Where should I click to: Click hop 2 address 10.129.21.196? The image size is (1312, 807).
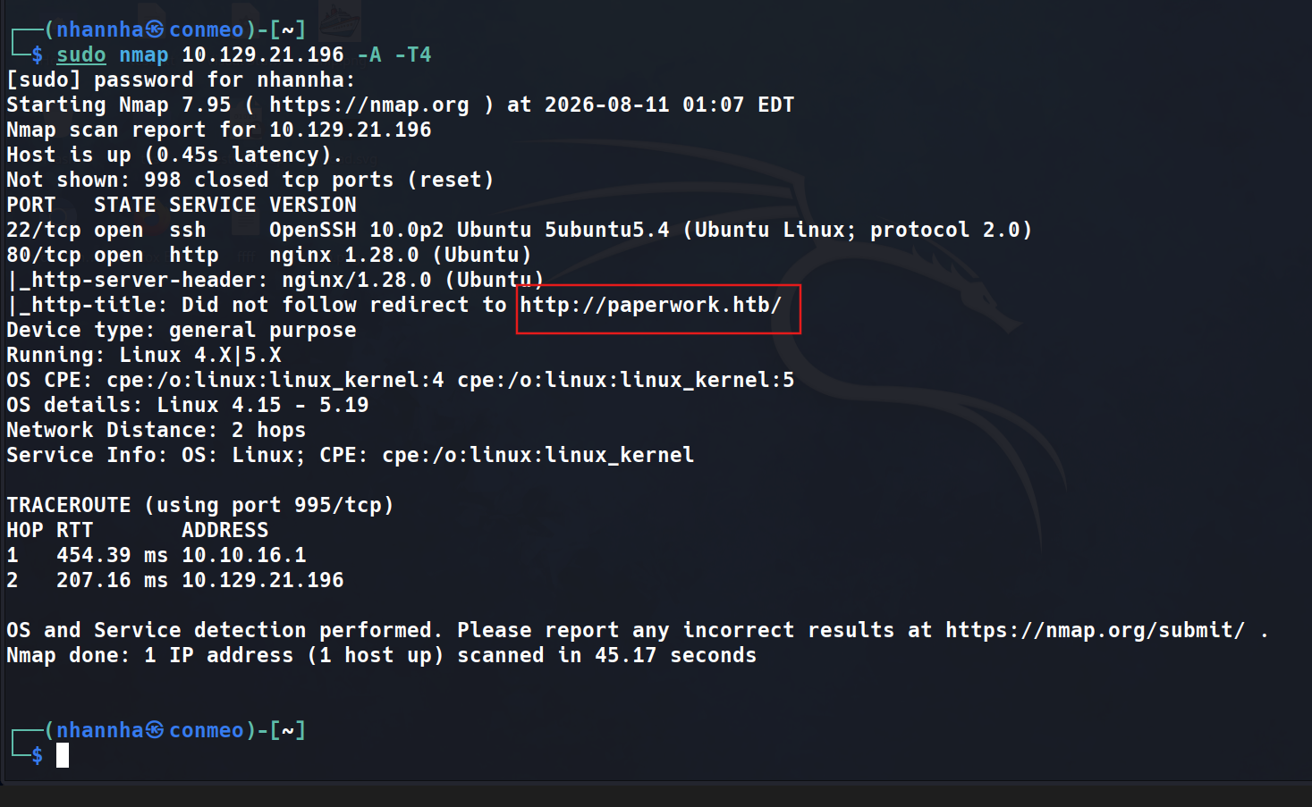[x=262, y=580]
